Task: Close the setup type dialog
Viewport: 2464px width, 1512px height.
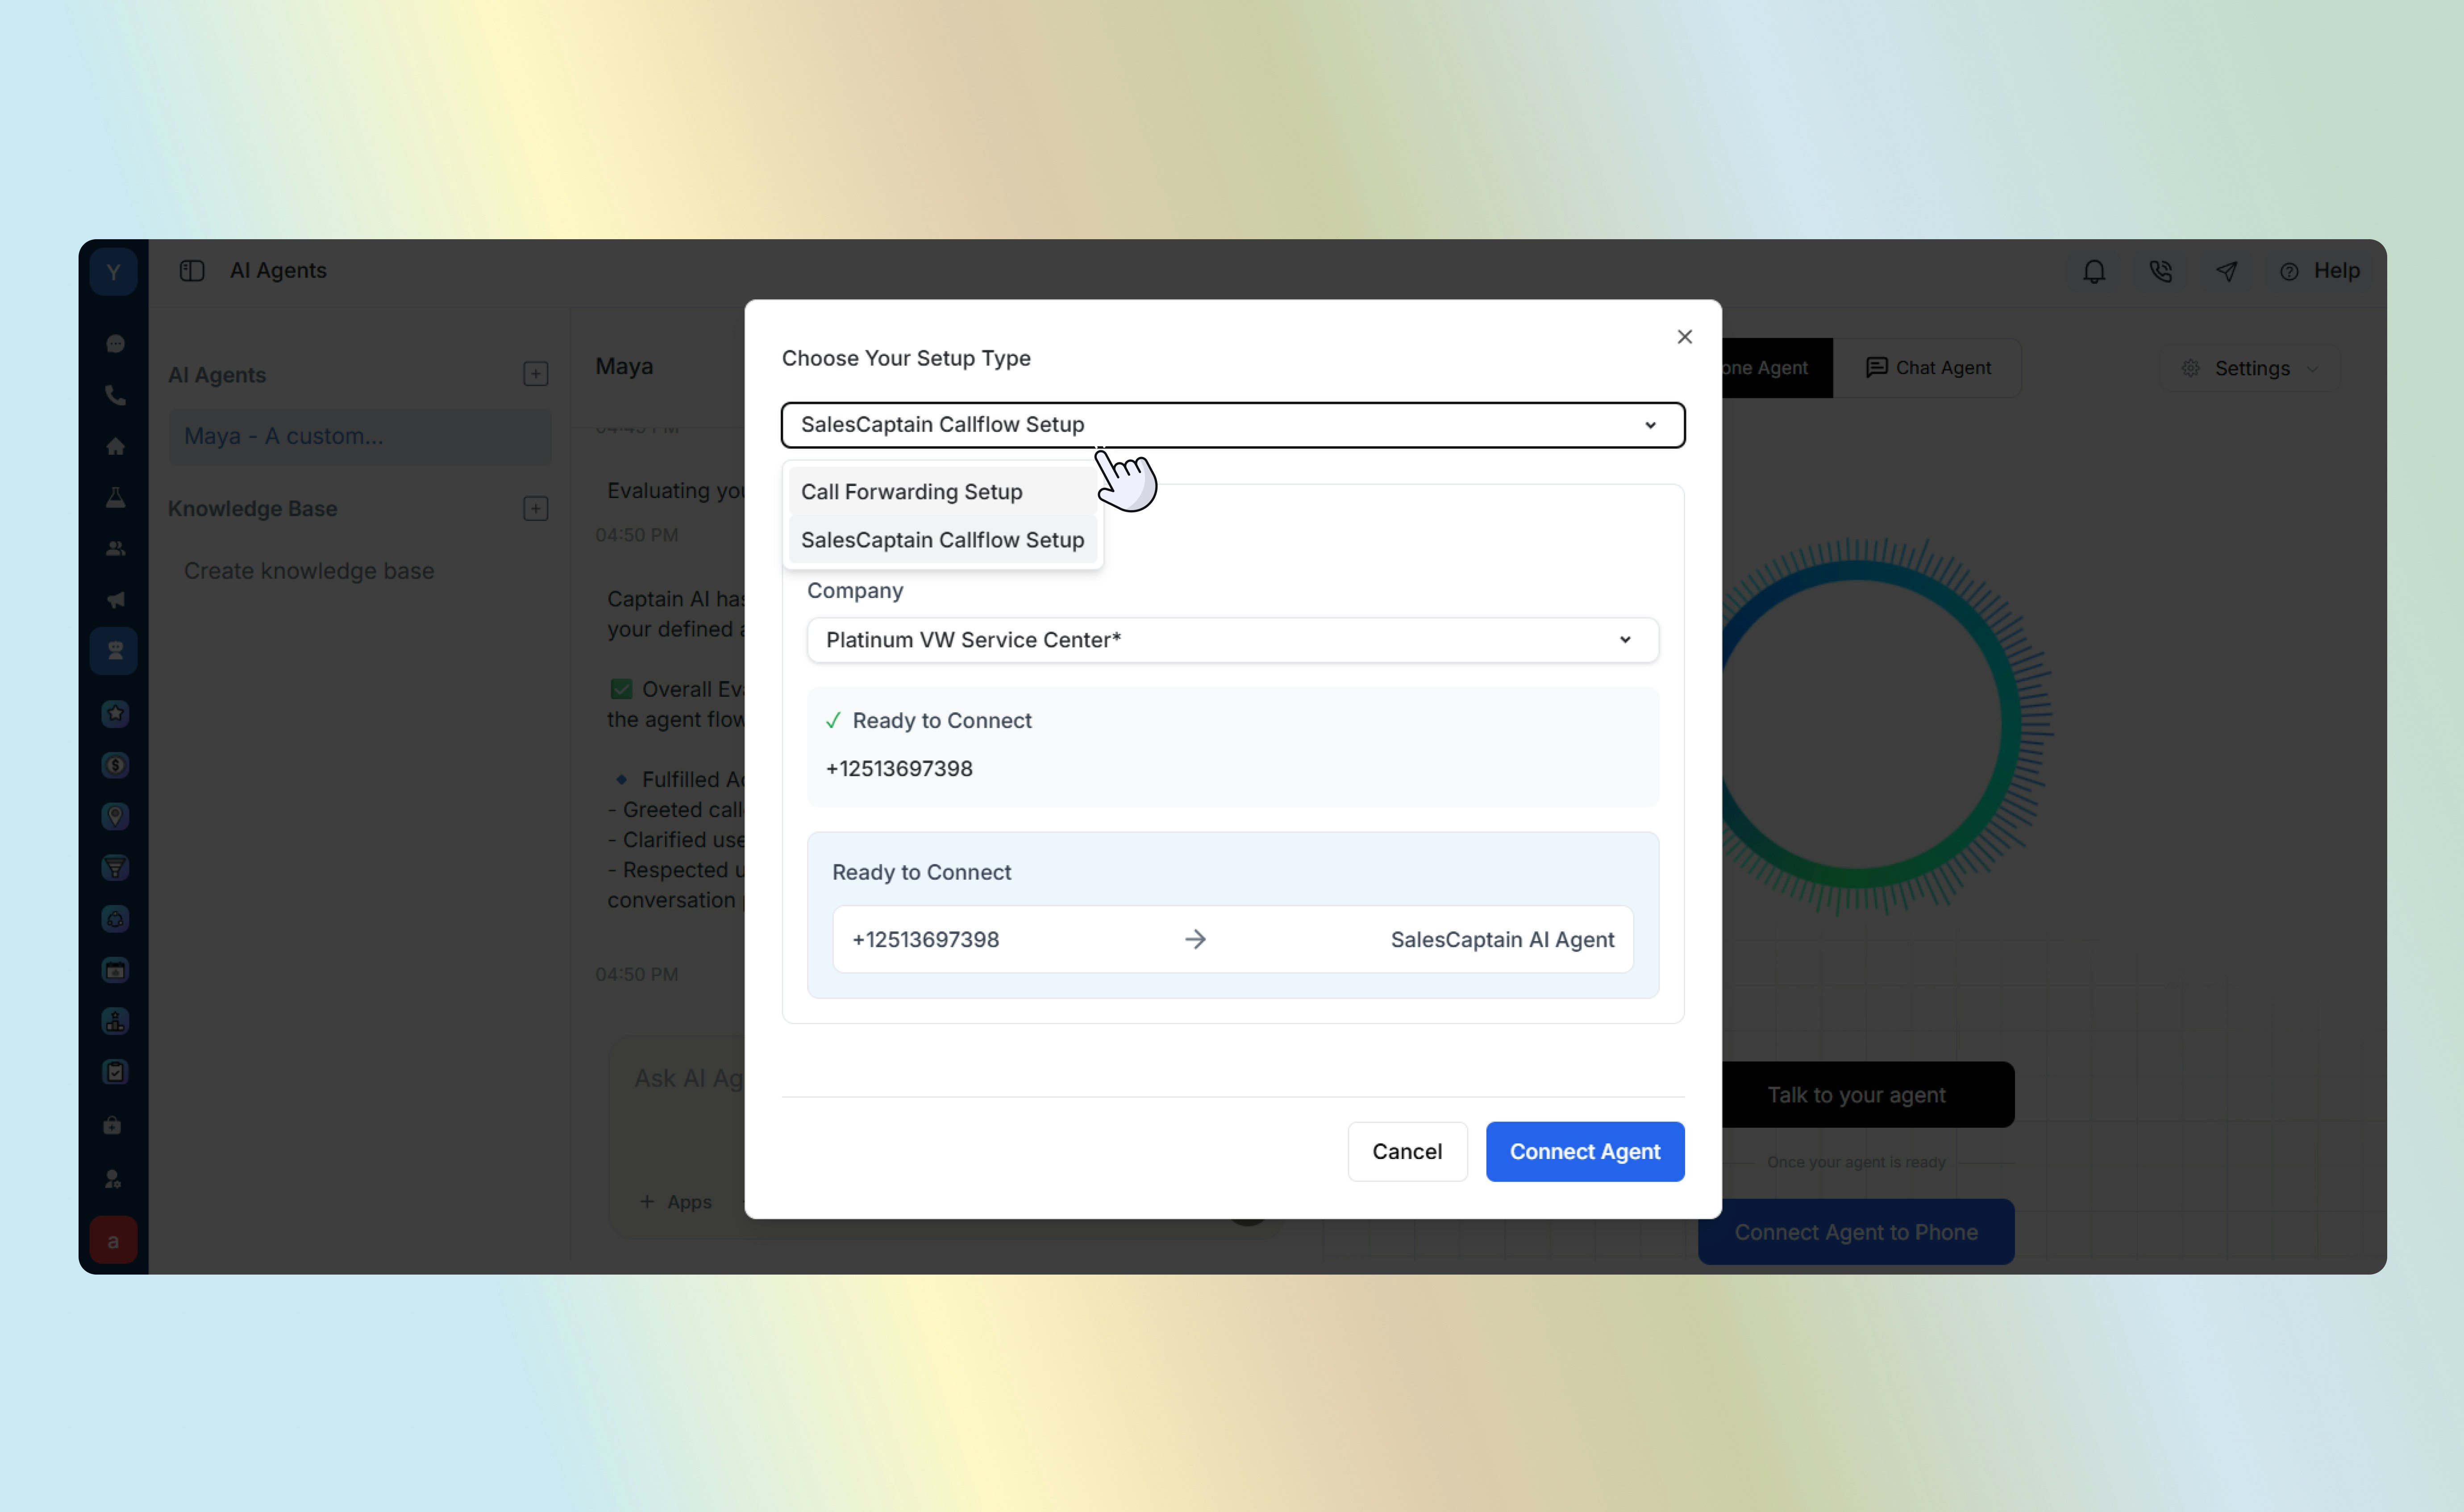Action: tap(1684, 337)
